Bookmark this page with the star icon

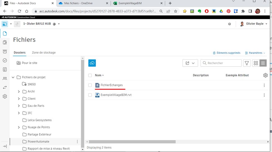(x=175, y=11)
